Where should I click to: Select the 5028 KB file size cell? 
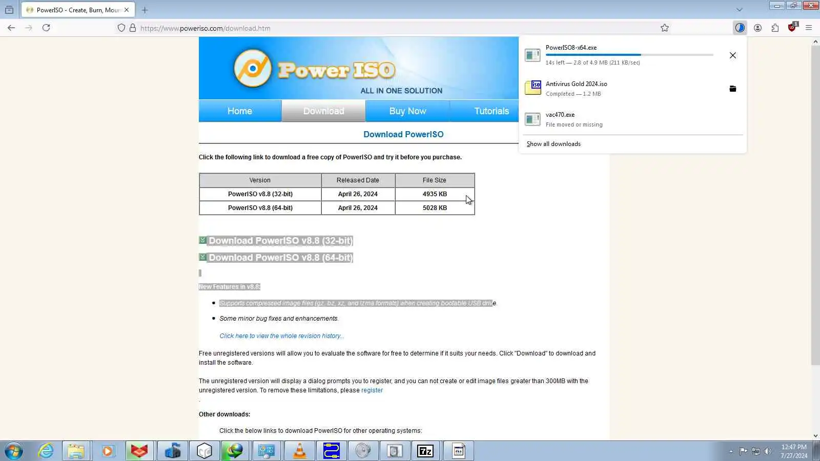[435, 208]
